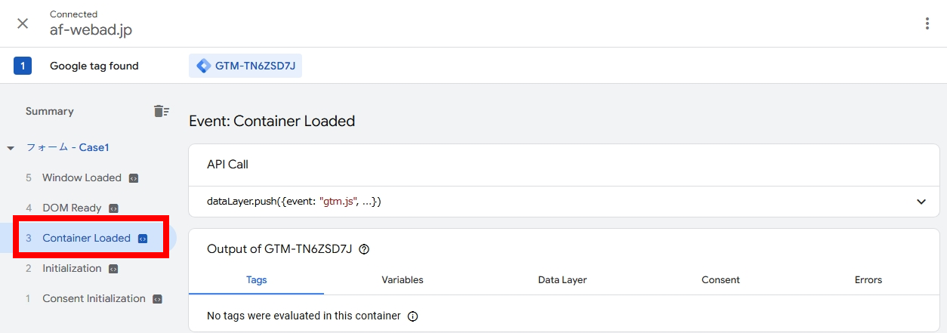The height and width of the screenshot is (333, 947).
Task: Expand the dataLayer.push API call details
Action: 921,202
